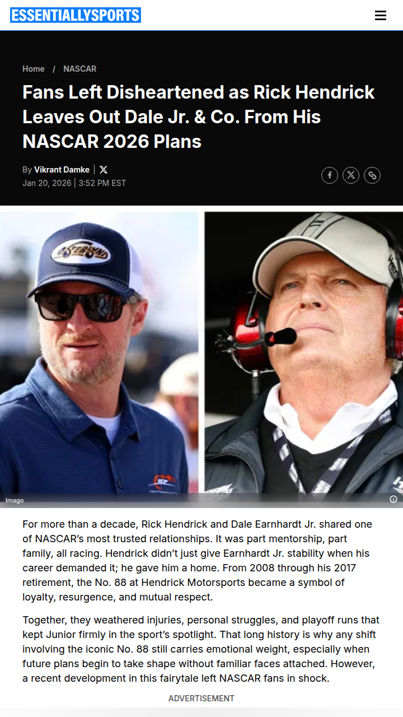Open the hamburger menu
Image resolution: width=403 pixels, height=717 pixels.
(381, 16)
